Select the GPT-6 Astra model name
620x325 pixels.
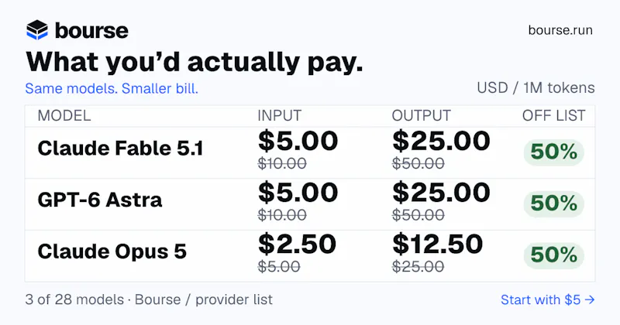point(100,200)
